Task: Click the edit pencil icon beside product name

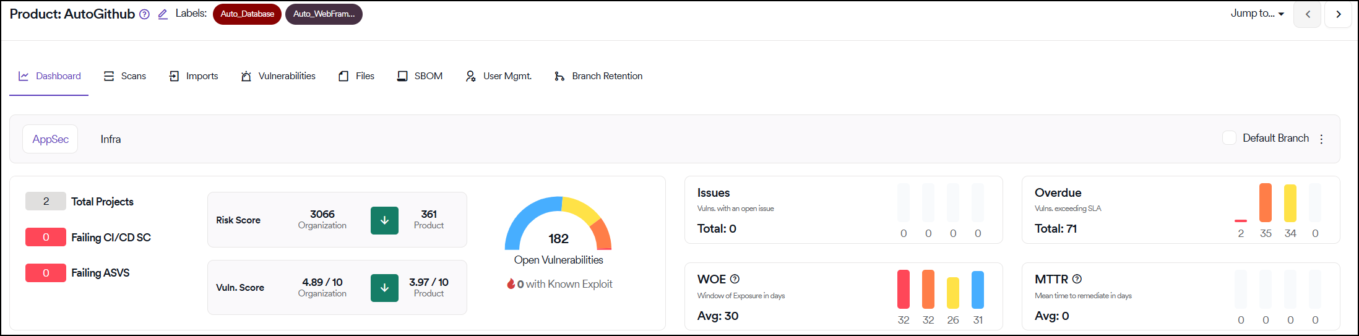Action: click(x=163, y=14)
